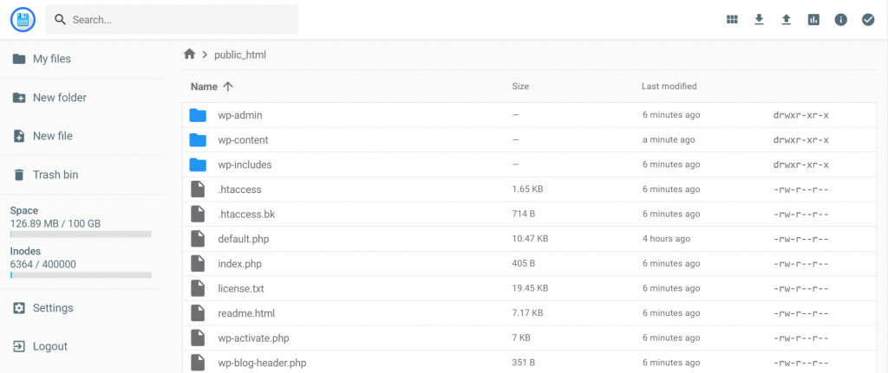Sort the list by Size column
Screen dimensions: 888x373
pos(520,87)
